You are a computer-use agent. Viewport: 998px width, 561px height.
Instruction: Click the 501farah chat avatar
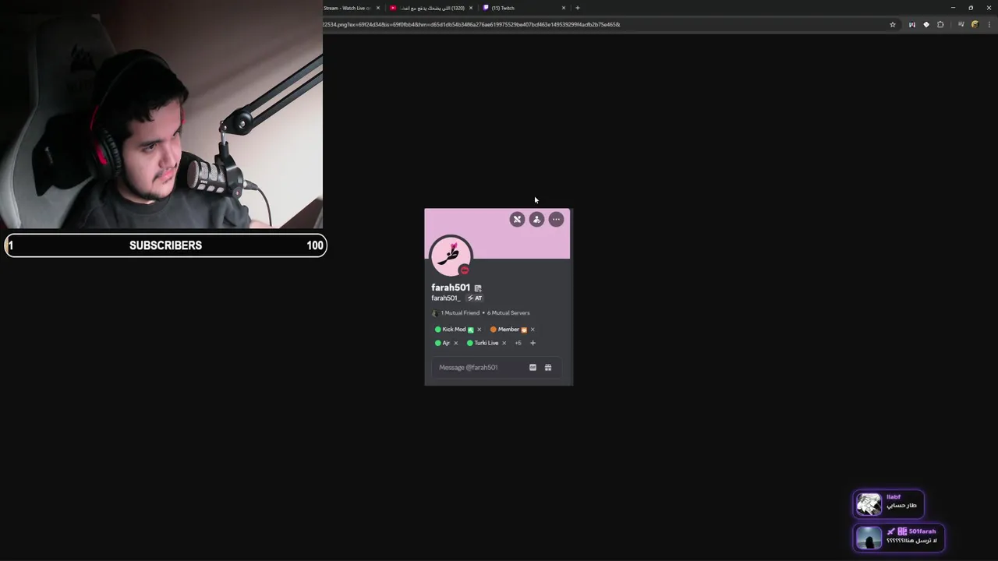click(x=869, y=538)
